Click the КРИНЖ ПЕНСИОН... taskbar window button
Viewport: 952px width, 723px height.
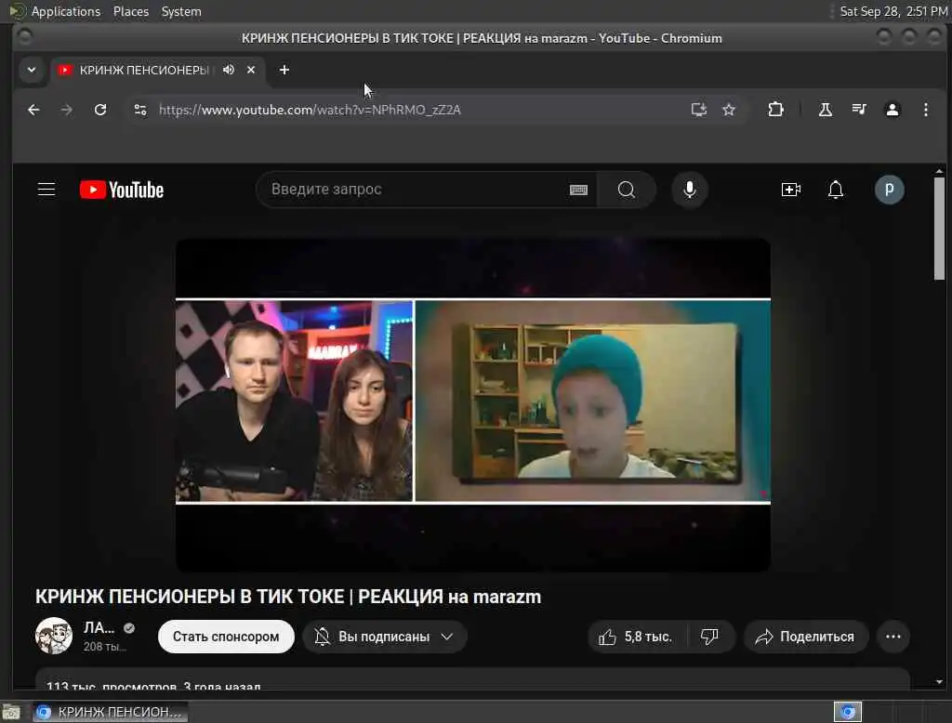(x=111, y=712)
